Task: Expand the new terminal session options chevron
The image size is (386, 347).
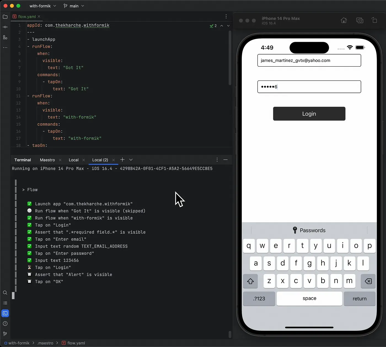Action: tap(131, 160)
